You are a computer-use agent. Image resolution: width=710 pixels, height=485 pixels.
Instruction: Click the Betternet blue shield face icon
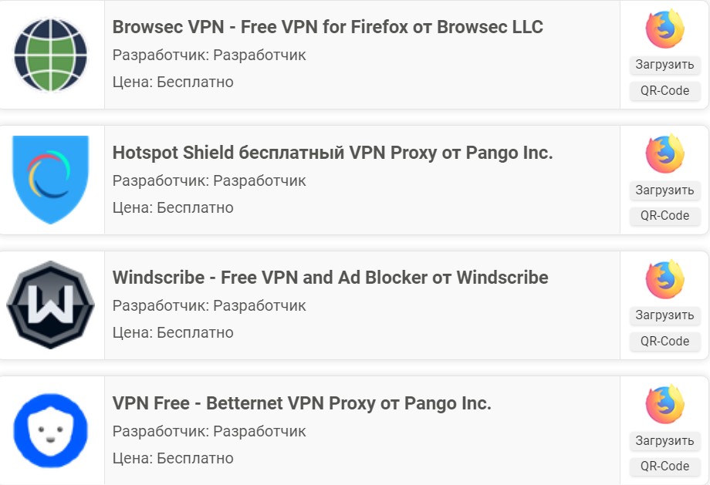click(x=51, y=430)
